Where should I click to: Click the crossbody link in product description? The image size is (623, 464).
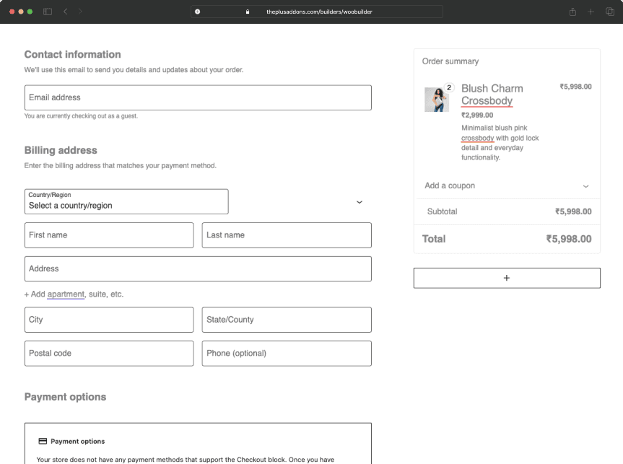pyautogui.click(x=477, y=138)
